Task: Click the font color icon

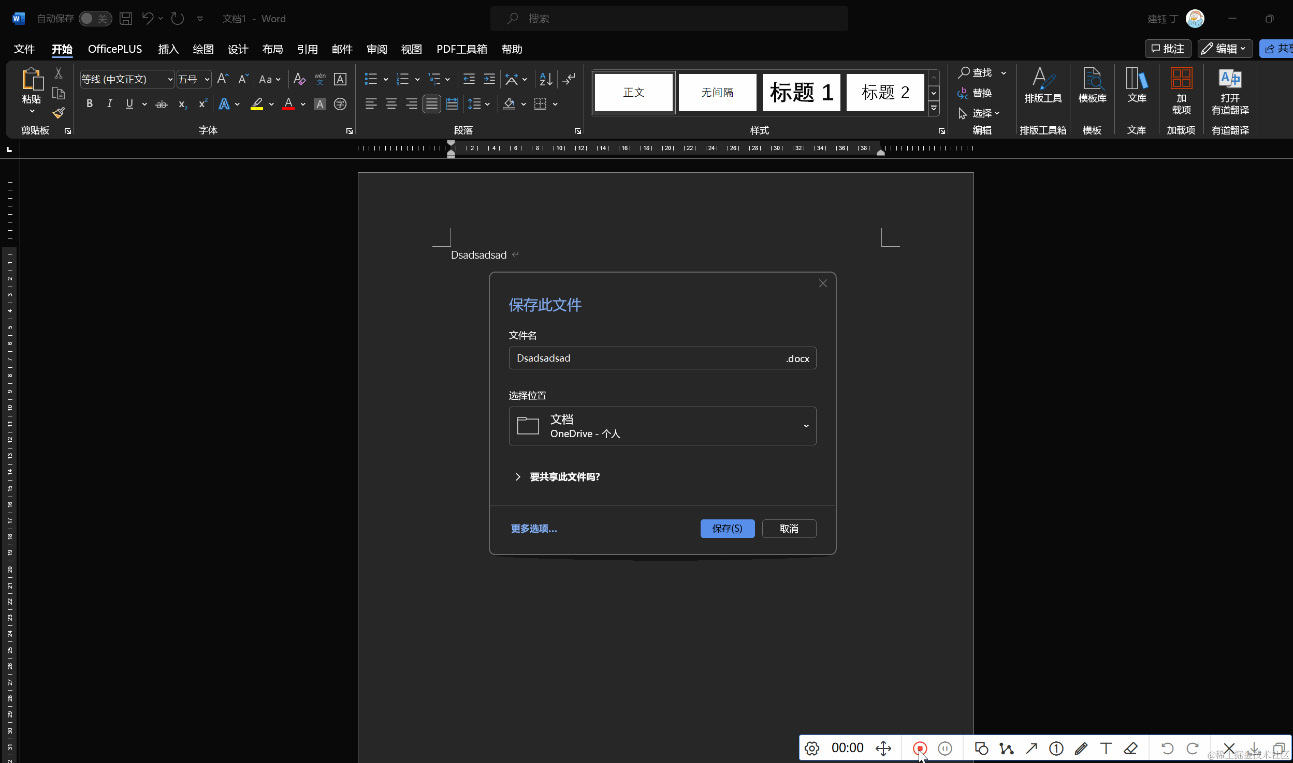Action: tap(288, 103)
